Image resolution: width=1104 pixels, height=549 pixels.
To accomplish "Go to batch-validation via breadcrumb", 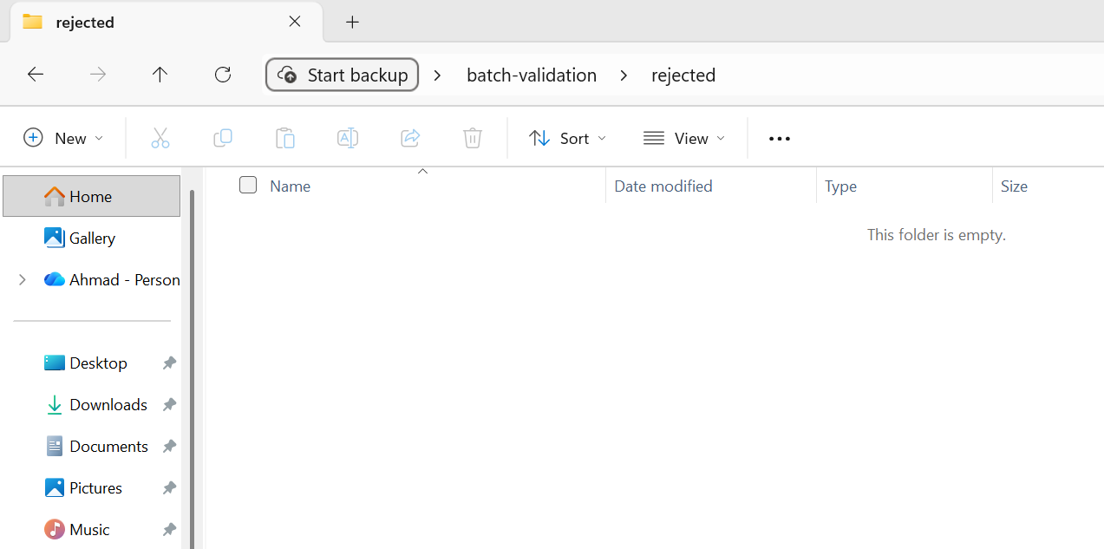I will coord(531,75).
